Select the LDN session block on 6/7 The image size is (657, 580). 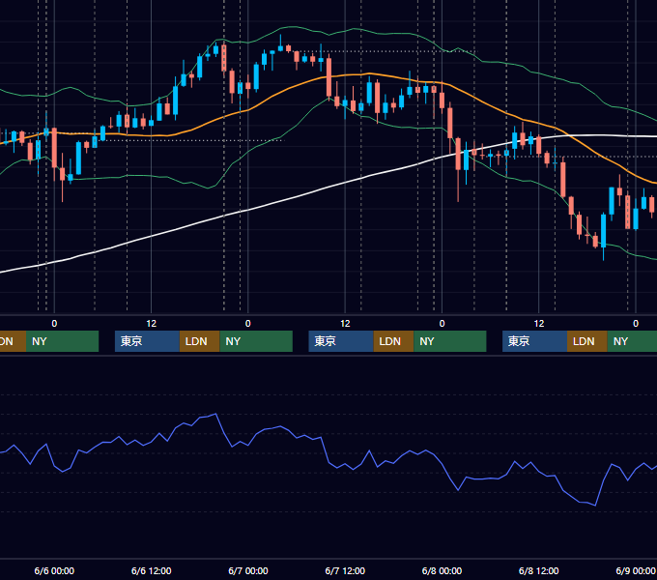coord(394,341)
